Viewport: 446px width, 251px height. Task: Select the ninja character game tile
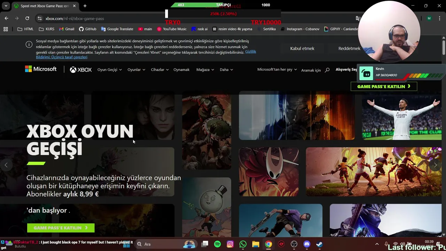coord(385,221)
